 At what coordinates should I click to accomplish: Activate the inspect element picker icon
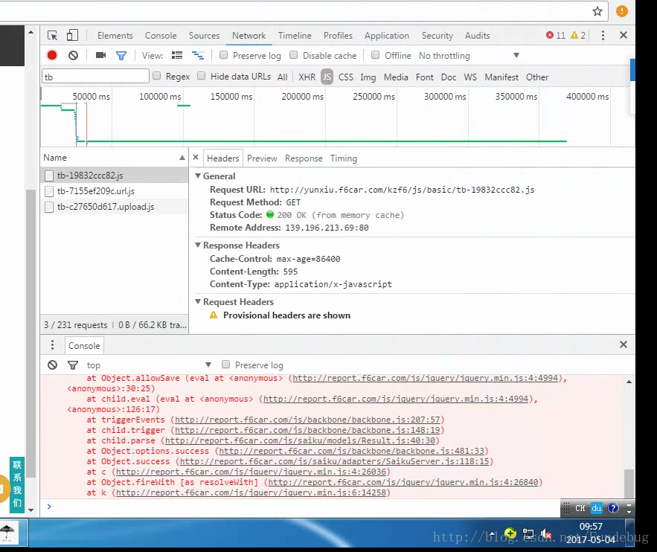coord(52,36)
